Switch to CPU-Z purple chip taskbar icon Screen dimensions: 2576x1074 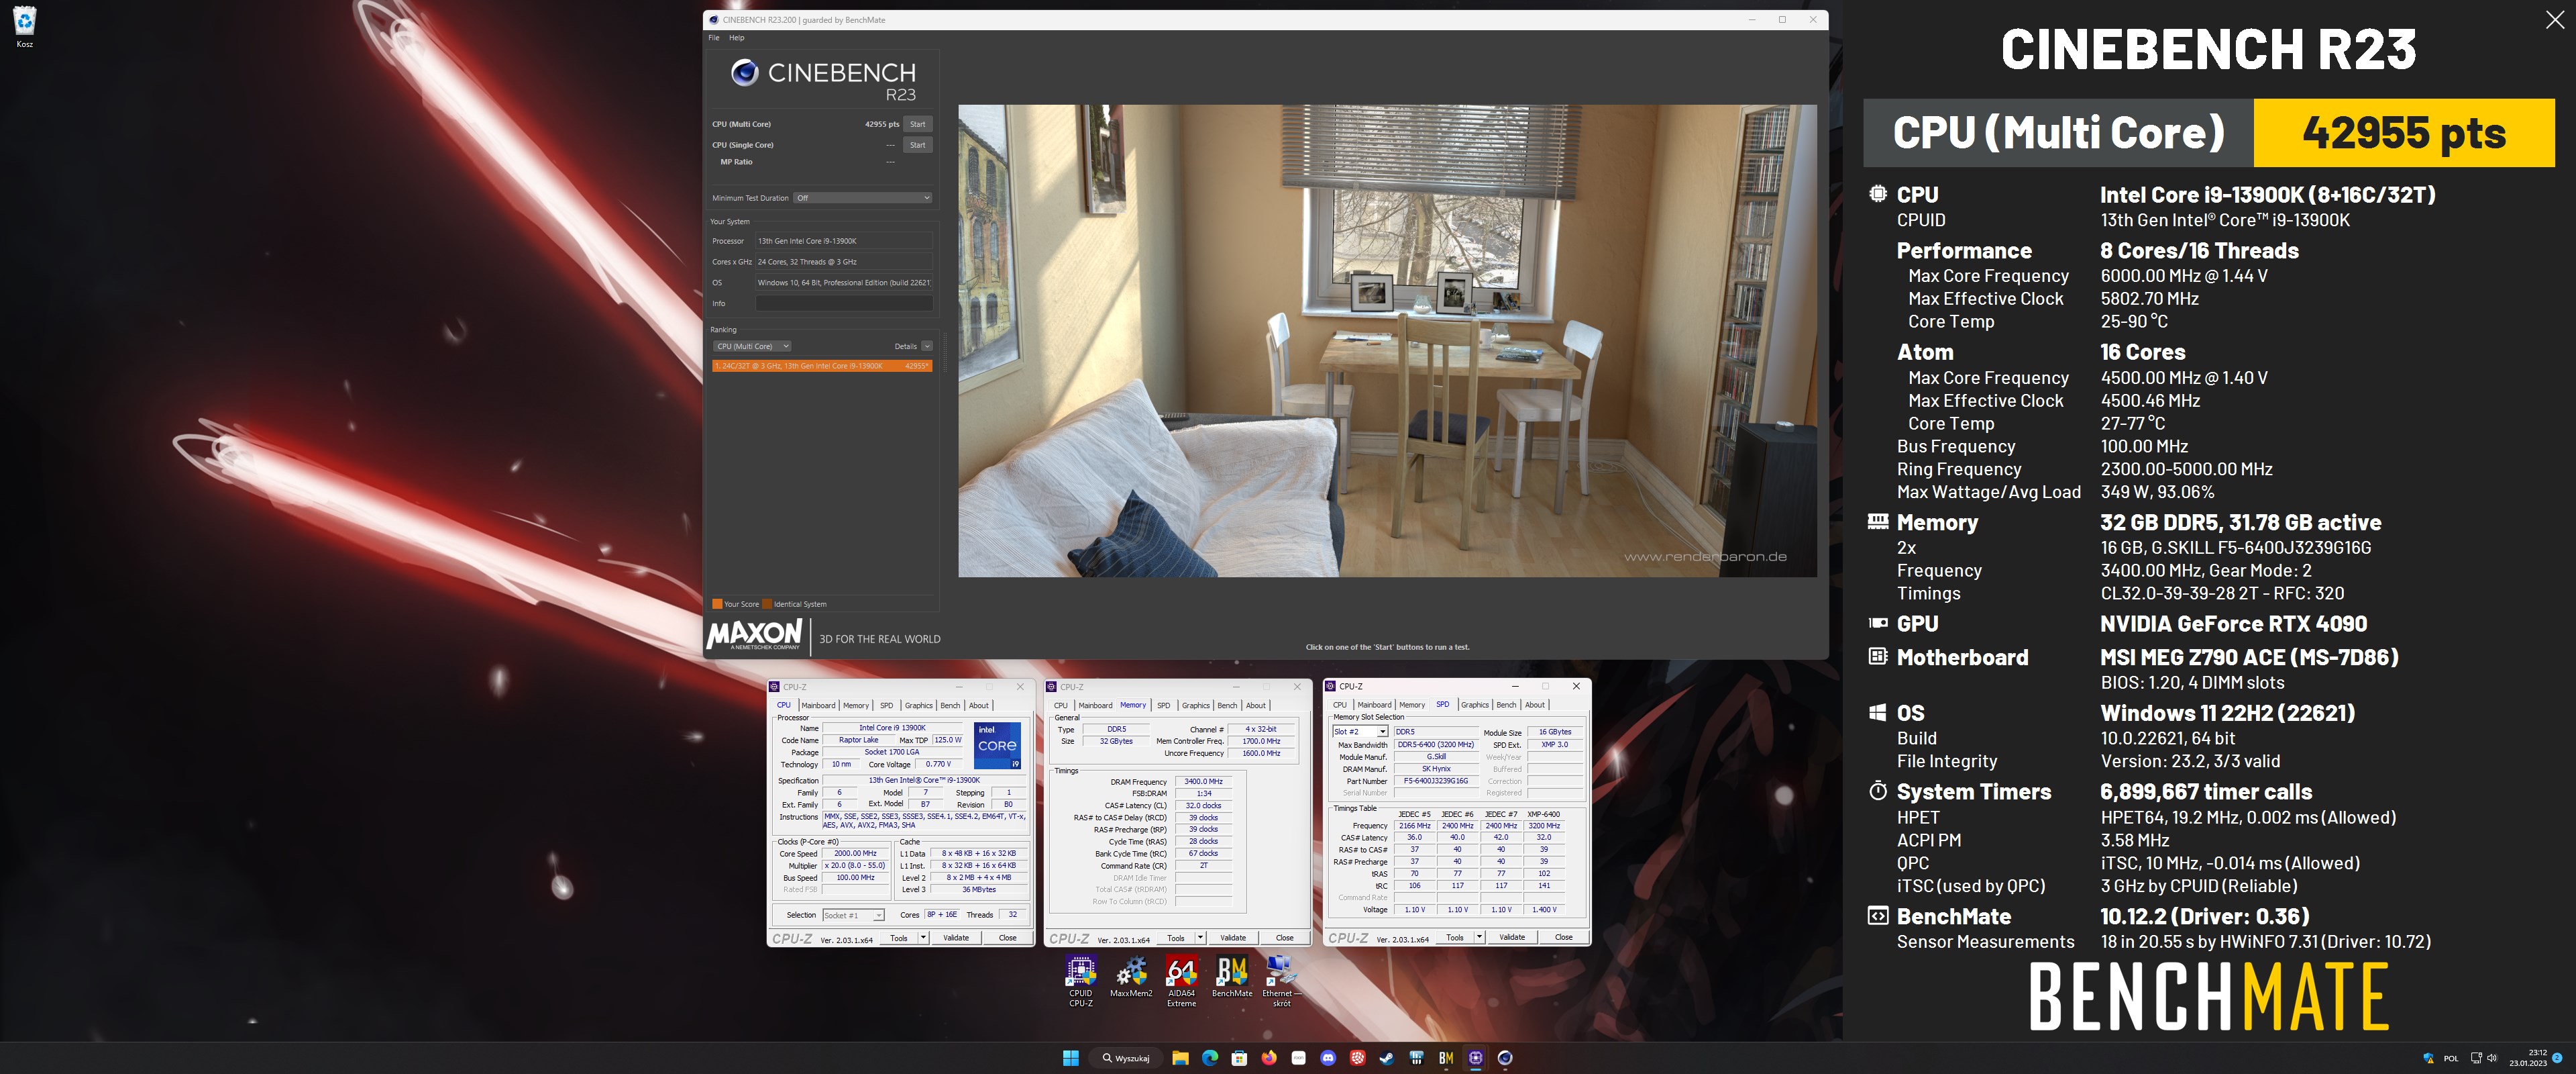(x=1476, y=1058)
